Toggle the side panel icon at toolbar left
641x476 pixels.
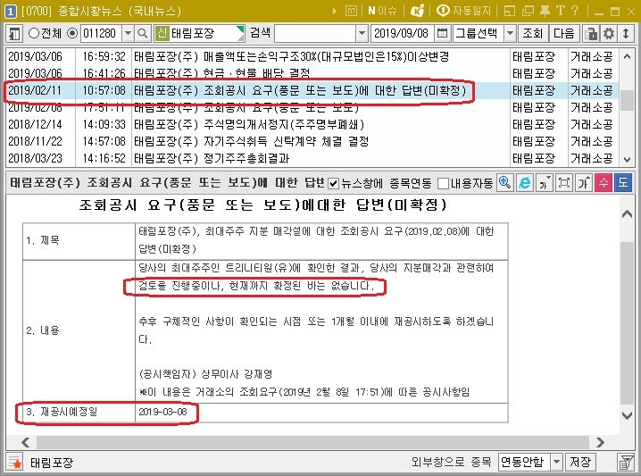pos(14,34)
